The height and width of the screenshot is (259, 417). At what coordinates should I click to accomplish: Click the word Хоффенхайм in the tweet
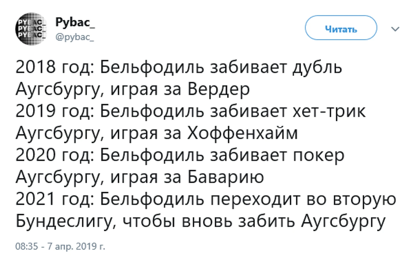[242, 133]
